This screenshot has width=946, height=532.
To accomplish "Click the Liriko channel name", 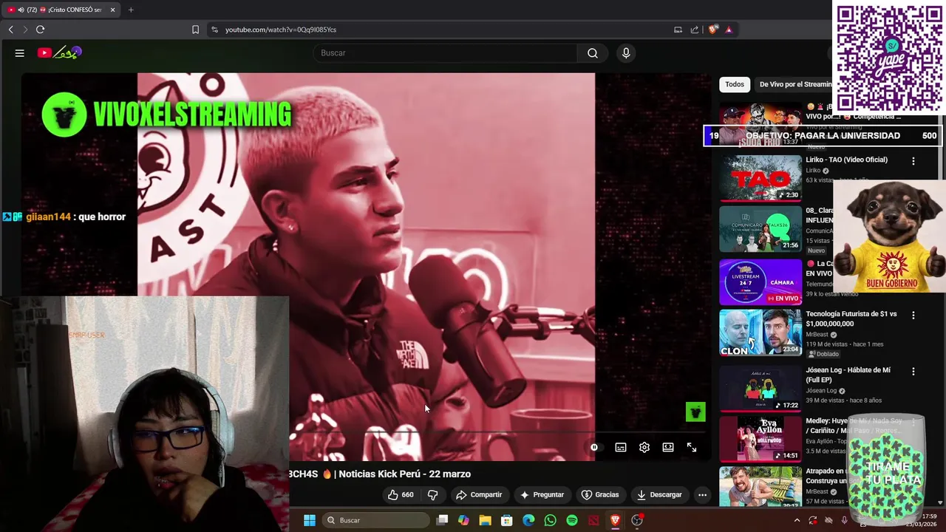I will click(814, 171).
